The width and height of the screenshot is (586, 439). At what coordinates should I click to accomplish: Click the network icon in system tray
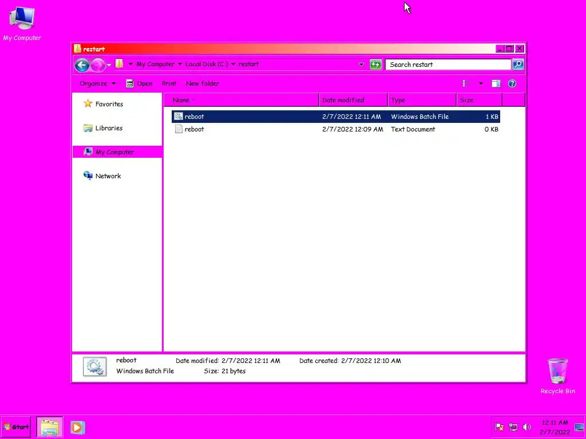(513, 426)
